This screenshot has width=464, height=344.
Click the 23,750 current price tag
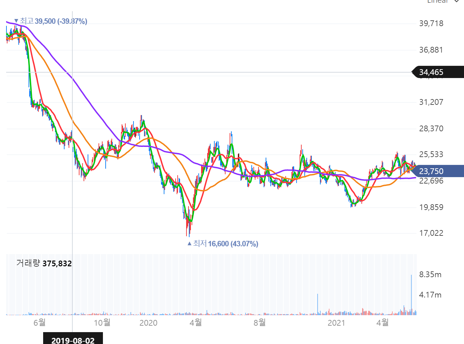[x=438, y=171]
